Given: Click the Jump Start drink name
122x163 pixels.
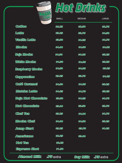Looking at the screenshot, I should [24, 128].
